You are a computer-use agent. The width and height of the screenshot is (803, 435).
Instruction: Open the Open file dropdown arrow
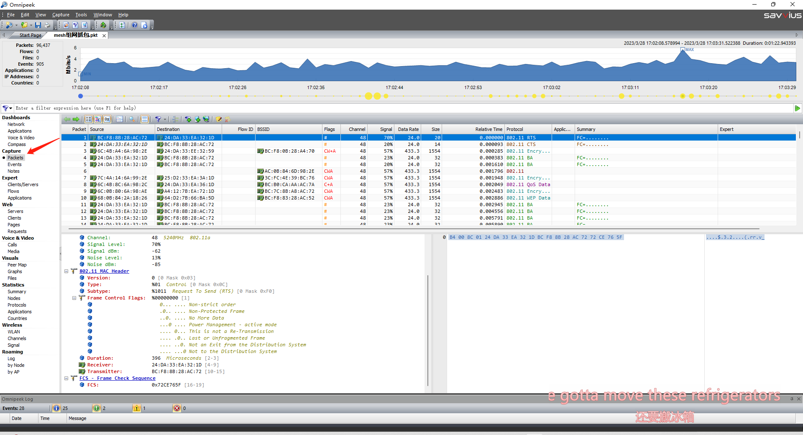(31, 26)
